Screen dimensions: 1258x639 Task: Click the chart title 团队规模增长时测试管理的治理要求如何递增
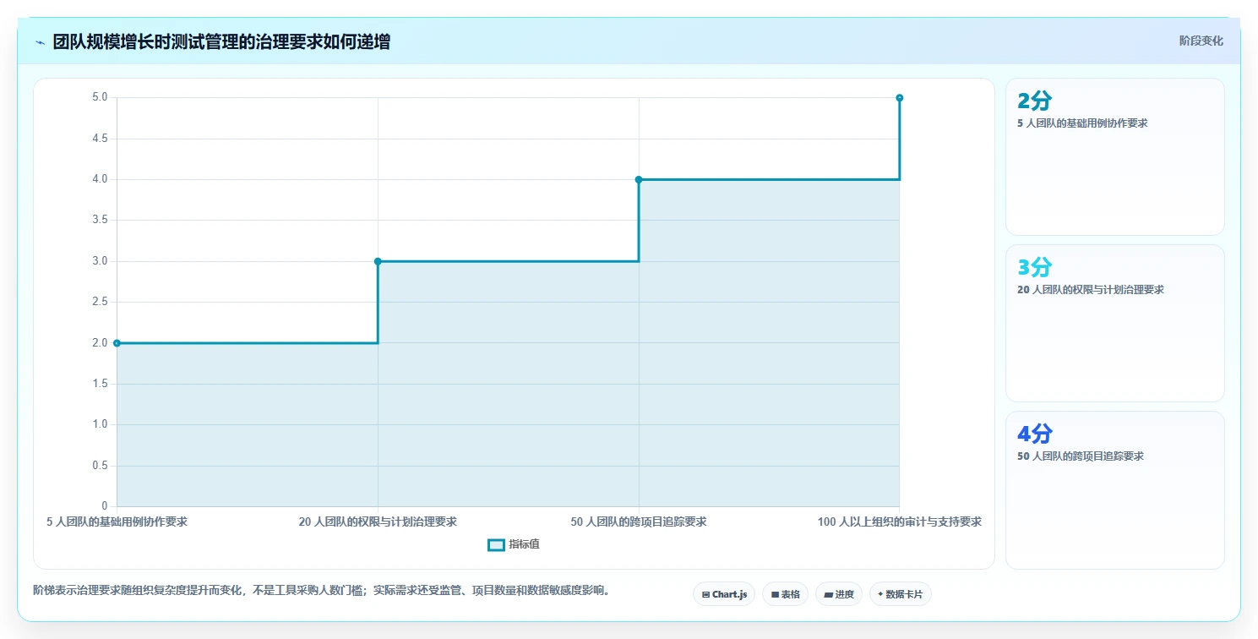click(x=221, y=41)
